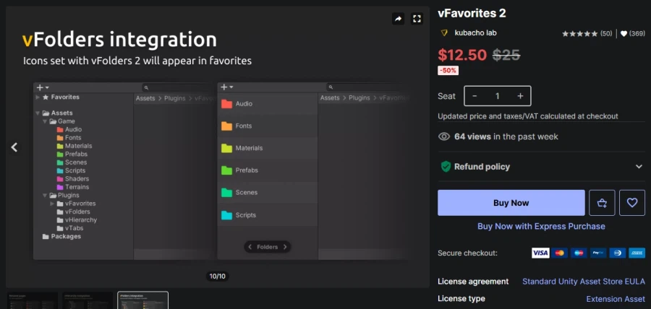Click the heart favorites count icon
The height and width of the screenshot is (309, 651).
point(624,33)
